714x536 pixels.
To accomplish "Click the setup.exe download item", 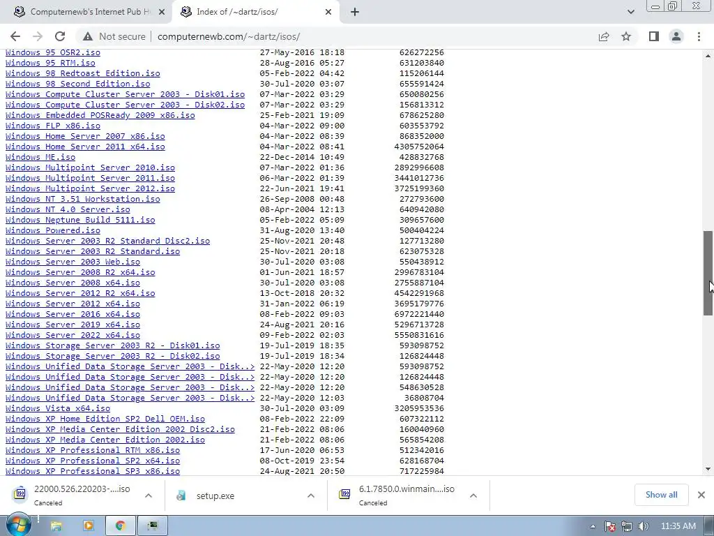I will [x=215, y=496].
